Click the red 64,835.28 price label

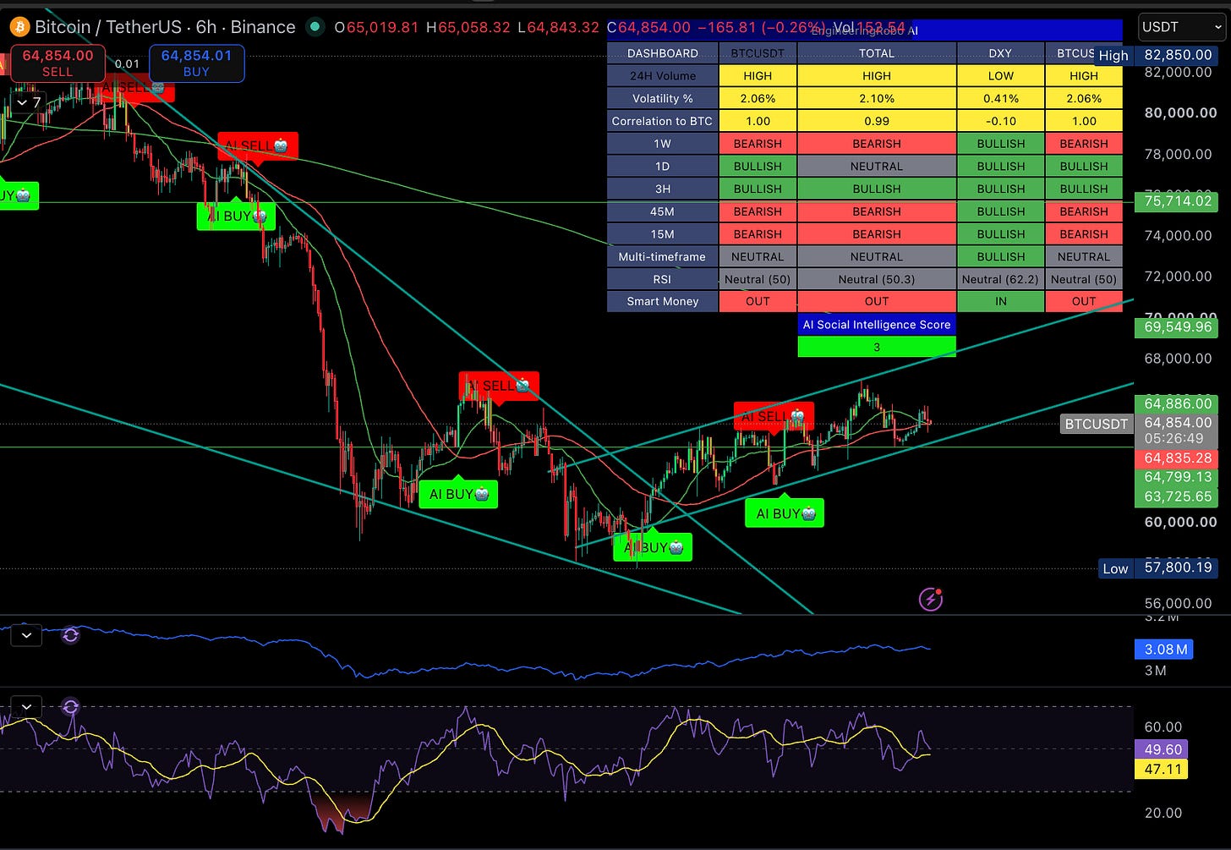(x=1177, y=458)
